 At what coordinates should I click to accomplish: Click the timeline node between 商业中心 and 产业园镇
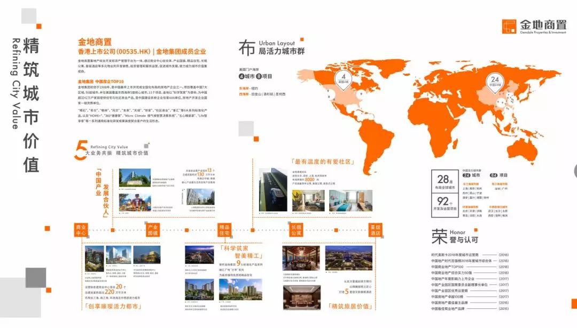coord(113,230)
